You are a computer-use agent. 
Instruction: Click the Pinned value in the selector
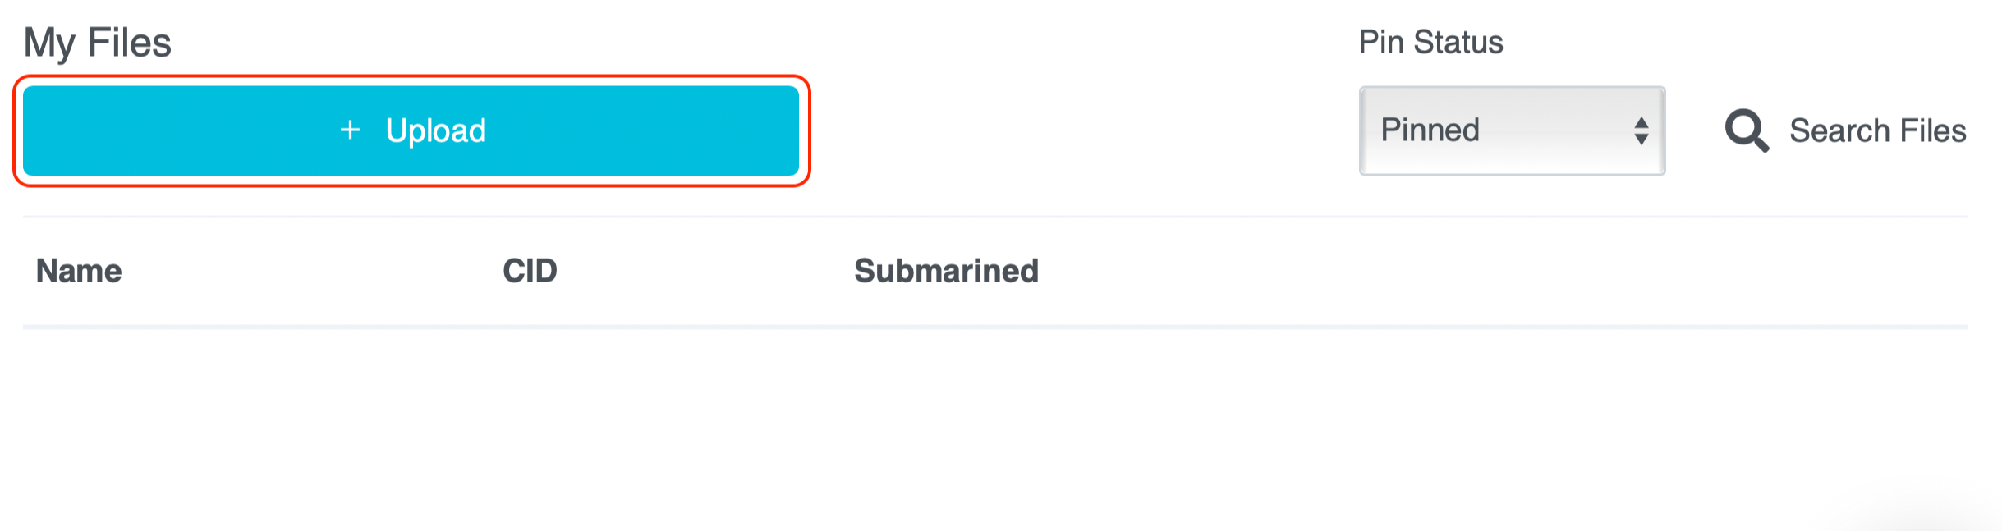(1430, 130)
